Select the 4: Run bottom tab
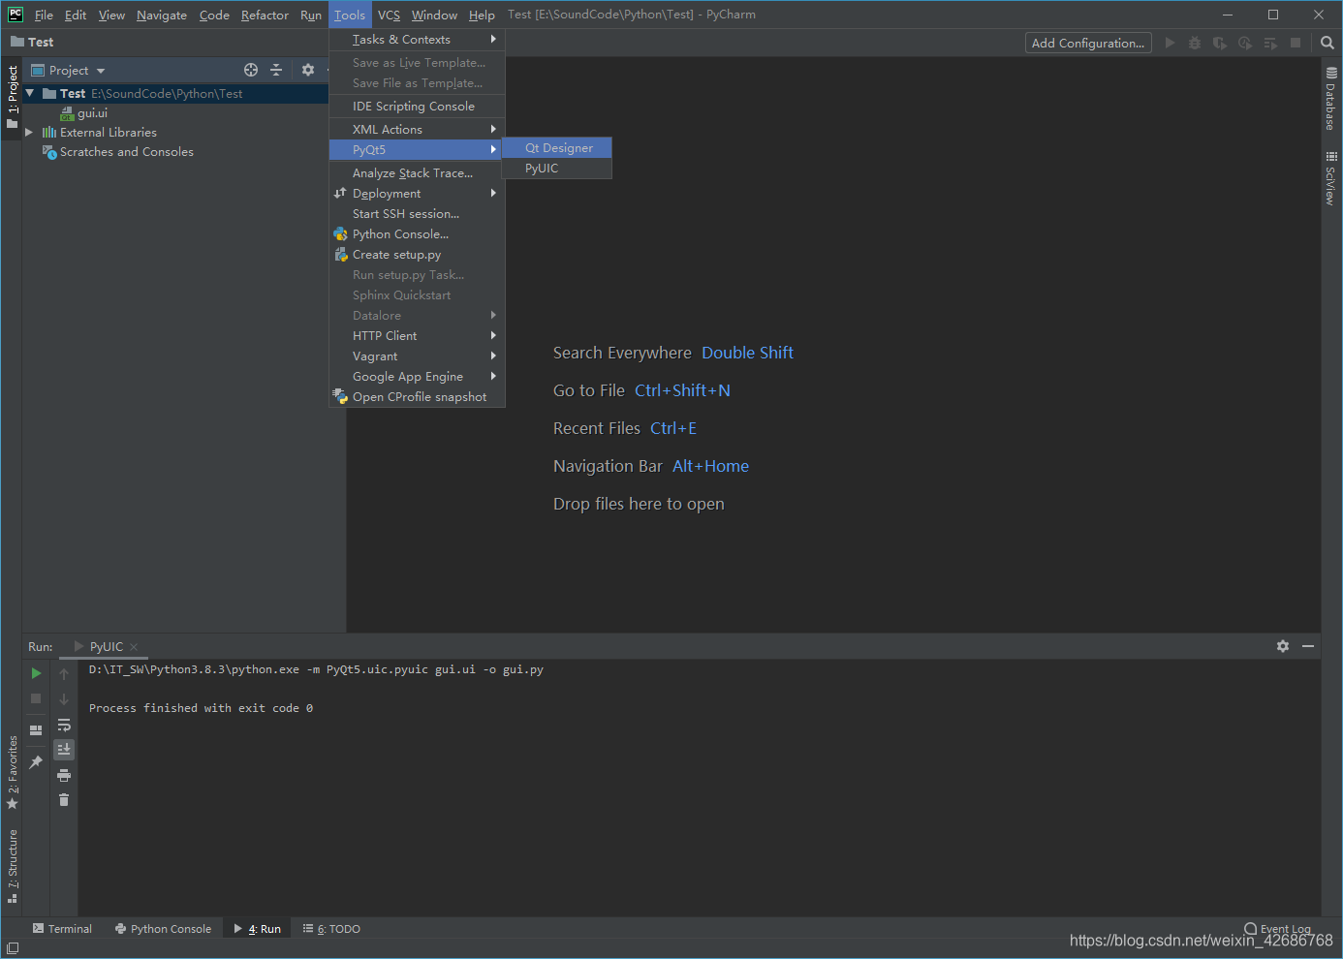 258,929
